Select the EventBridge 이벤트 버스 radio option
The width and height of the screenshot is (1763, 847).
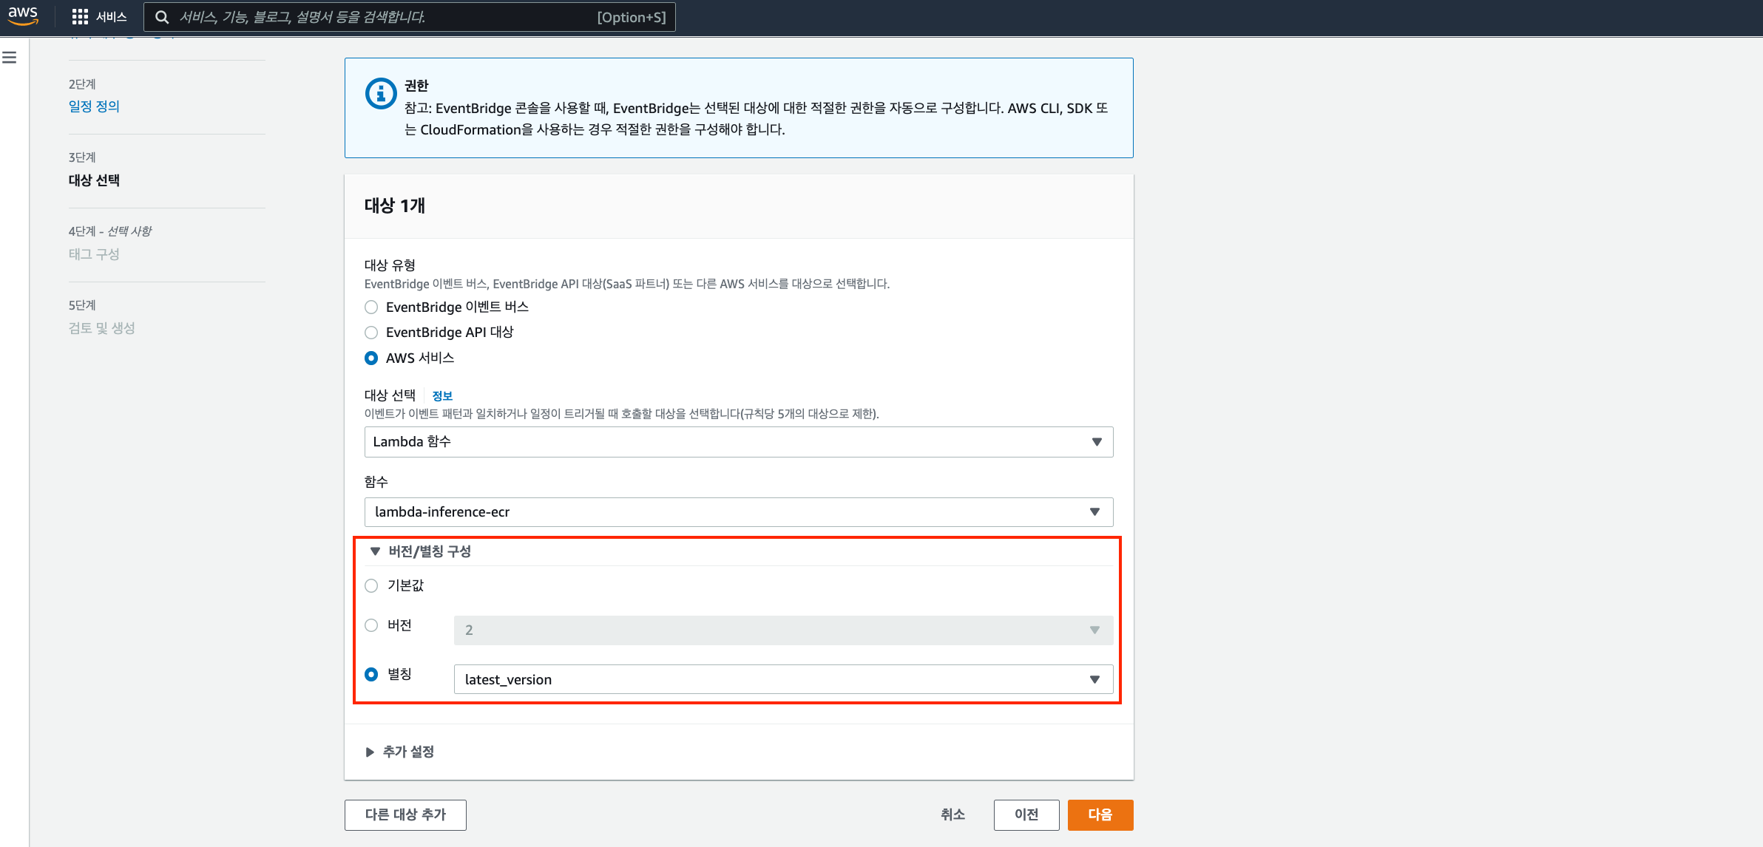click(x=371, y=307)
